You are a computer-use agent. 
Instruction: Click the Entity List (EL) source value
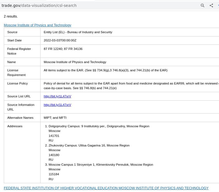(x=78, y=32)
